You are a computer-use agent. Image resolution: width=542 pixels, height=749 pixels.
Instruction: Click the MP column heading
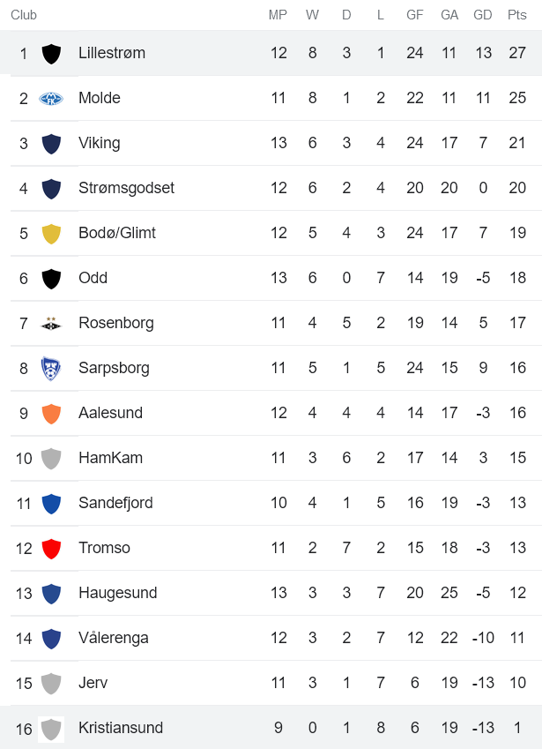pos(278,14)
